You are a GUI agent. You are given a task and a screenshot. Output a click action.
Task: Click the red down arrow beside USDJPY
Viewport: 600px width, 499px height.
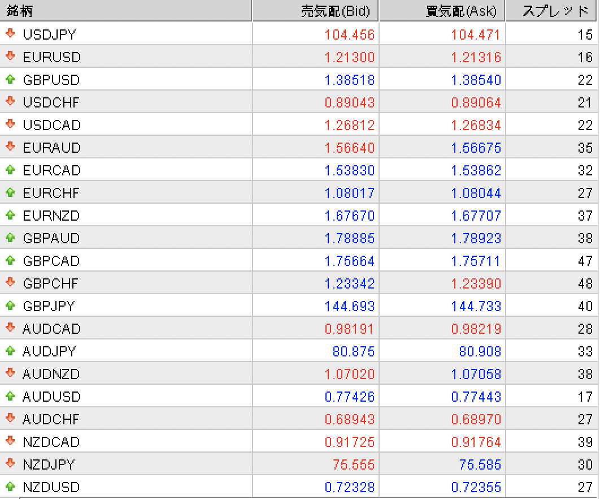point(10,33)
